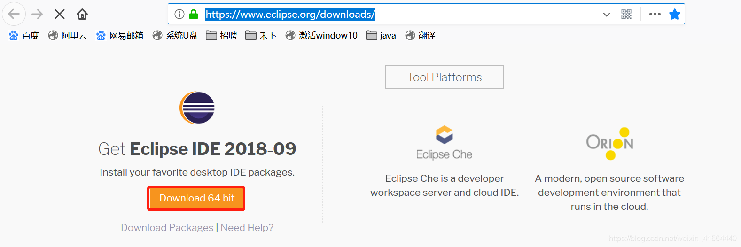Open the browser home page

tap(82, 14)
